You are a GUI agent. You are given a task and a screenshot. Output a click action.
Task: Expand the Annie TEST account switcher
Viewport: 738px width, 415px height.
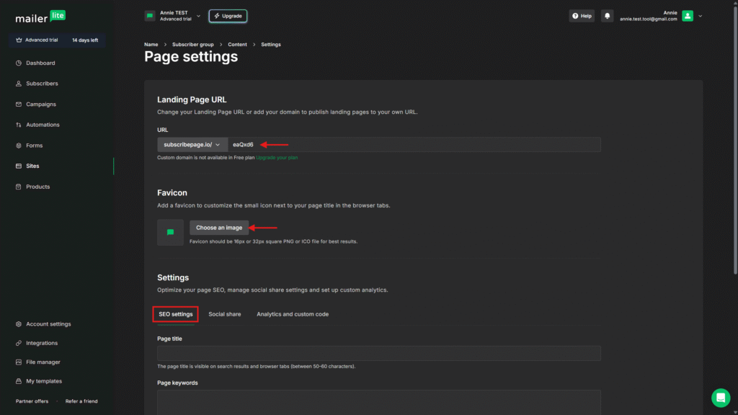click(173, 16)
